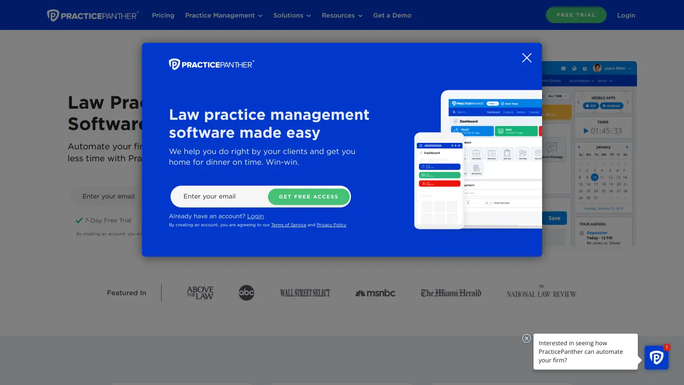684x385 pixels.
Task: Switch to the Contacts tab in the dashboard mockup
Action: (x=508, y=112)
